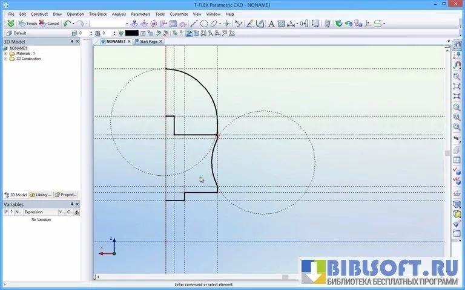Expand the 3D Construction tree node

pos(5,59)
